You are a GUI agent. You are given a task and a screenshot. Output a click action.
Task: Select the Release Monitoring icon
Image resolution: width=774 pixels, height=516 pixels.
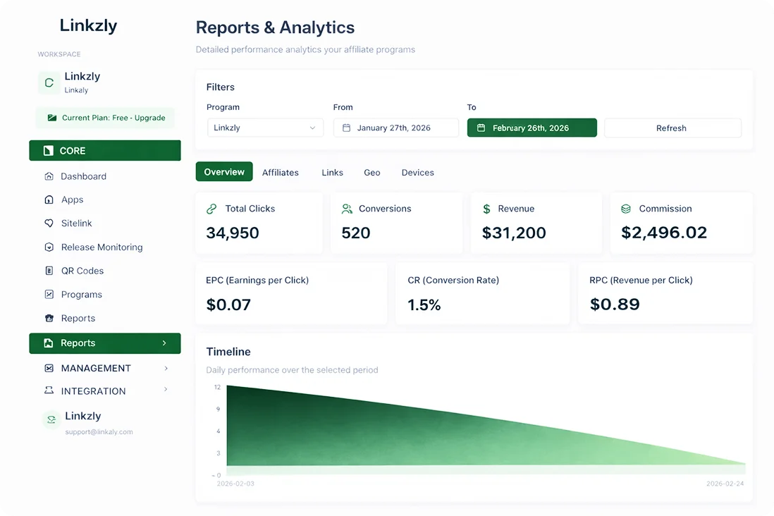tap(49, 247)
